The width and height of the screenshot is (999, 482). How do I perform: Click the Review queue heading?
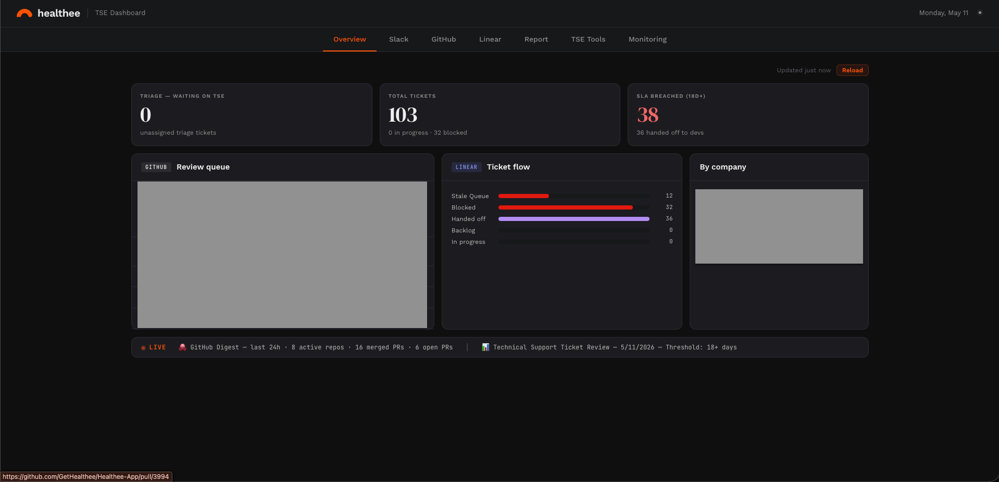(203, 167)
